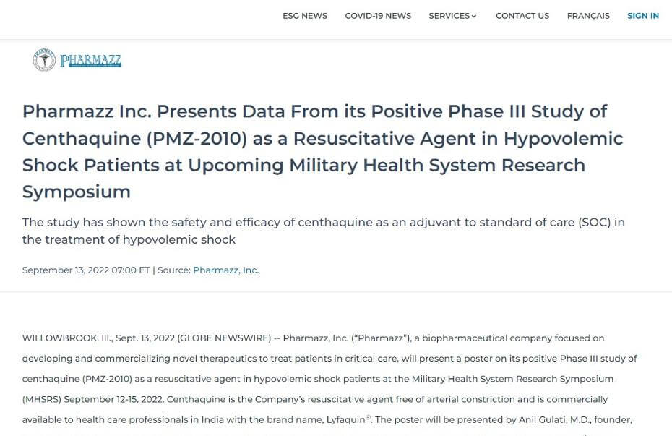Open the Pharmazz, Inc. source link
Viewport: 672px width, 436px height.
[226, 270]
